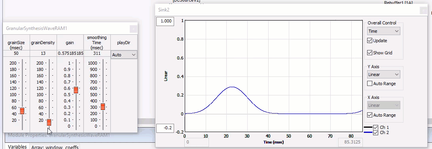Click the grainDensity slider handle
This screenshot has height=149, width=432.
tap(49, 122)
